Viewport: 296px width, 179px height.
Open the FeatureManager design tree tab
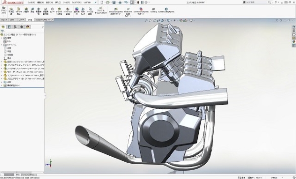tap(3, 27)
